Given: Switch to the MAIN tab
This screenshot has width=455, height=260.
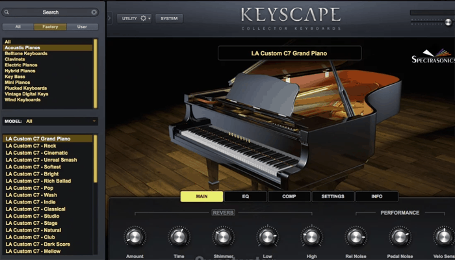Looking at the screenshot, I should click(201, 196).
